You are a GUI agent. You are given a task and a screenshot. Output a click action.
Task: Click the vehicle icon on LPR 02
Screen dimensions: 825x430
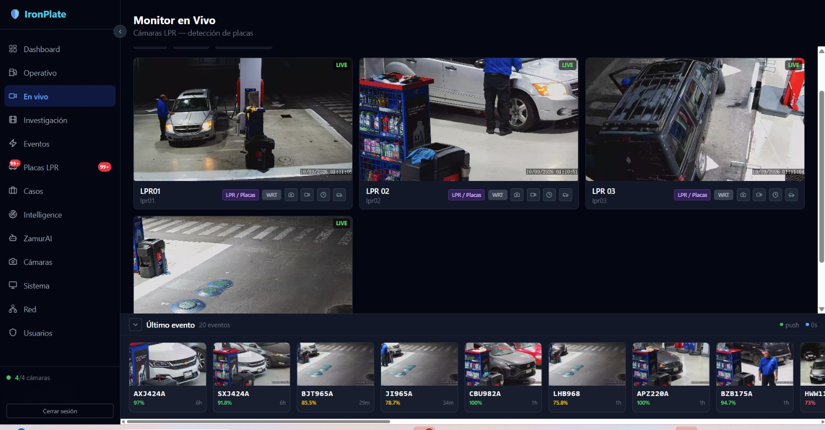pos(566,195)
